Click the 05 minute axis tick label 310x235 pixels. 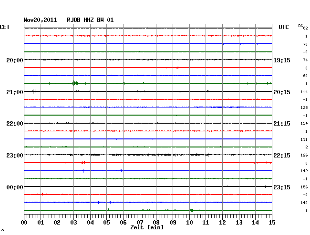[x=106, y=222]
